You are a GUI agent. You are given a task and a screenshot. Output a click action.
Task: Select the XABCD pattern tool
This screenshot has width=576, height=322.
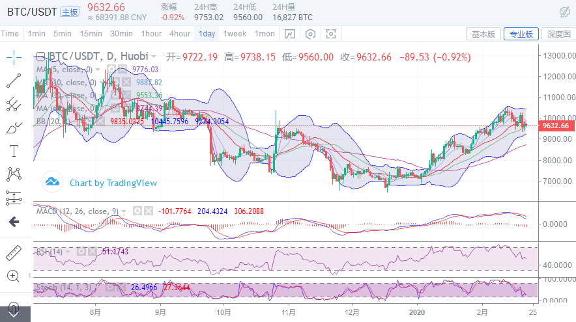point(14,174)
